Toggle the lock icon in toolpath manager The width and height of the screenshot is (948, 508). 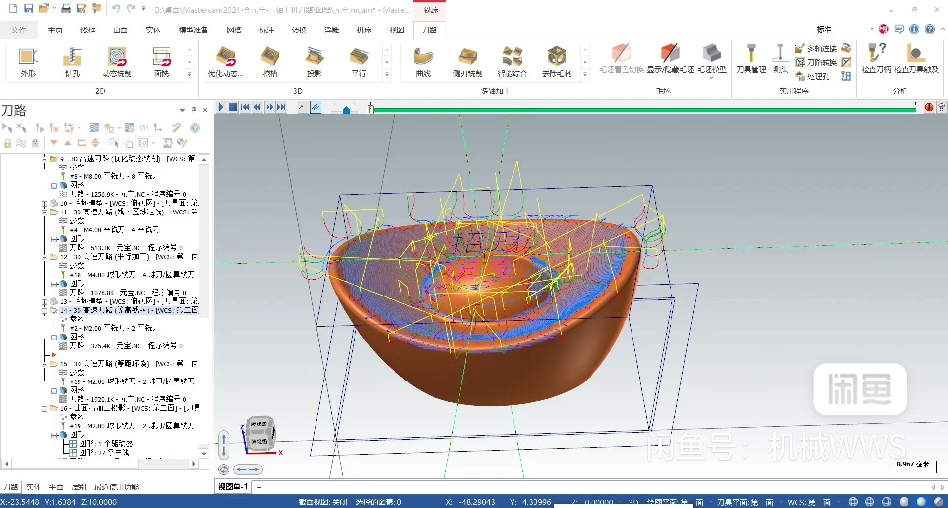pos(7,143)
